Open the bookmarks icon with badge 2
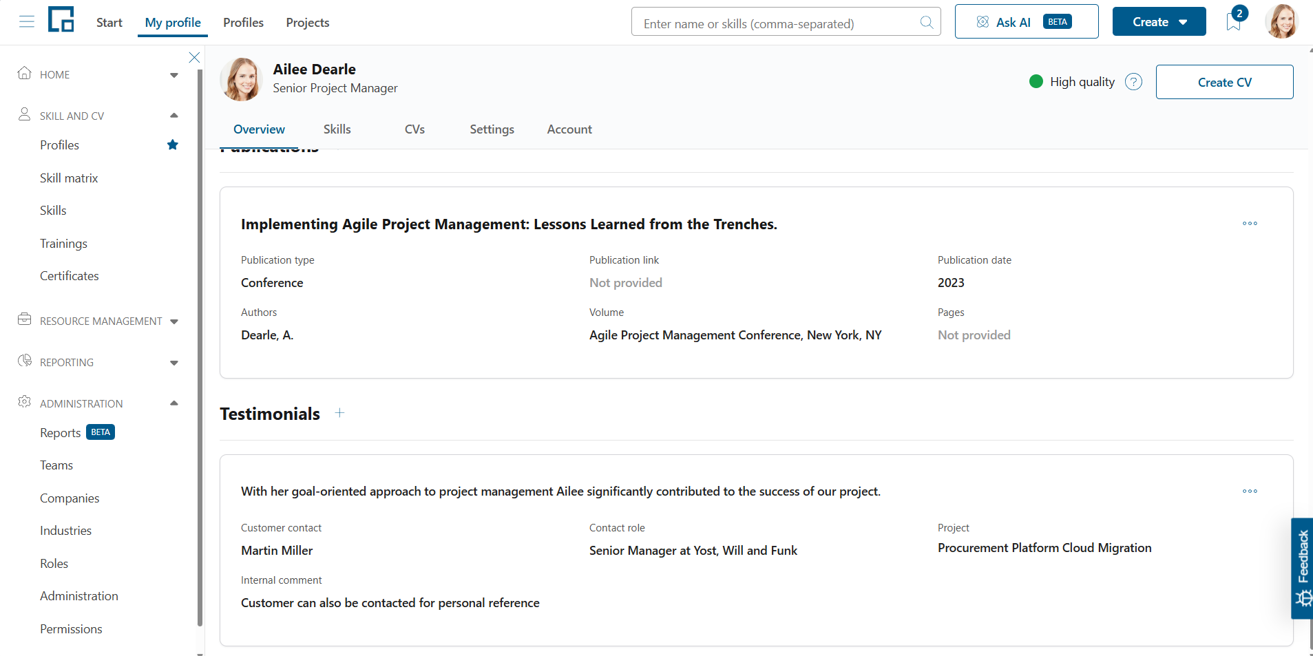 tap(1235, 20)
